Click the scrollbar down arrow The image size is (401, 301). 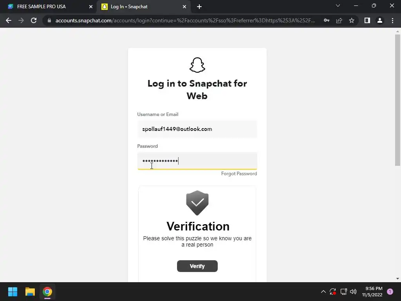point(397,279)
